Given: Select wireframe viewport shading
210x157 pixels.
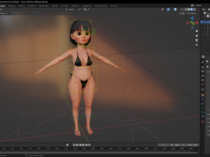Looking at the screenshot, I should tap(186, 9).
